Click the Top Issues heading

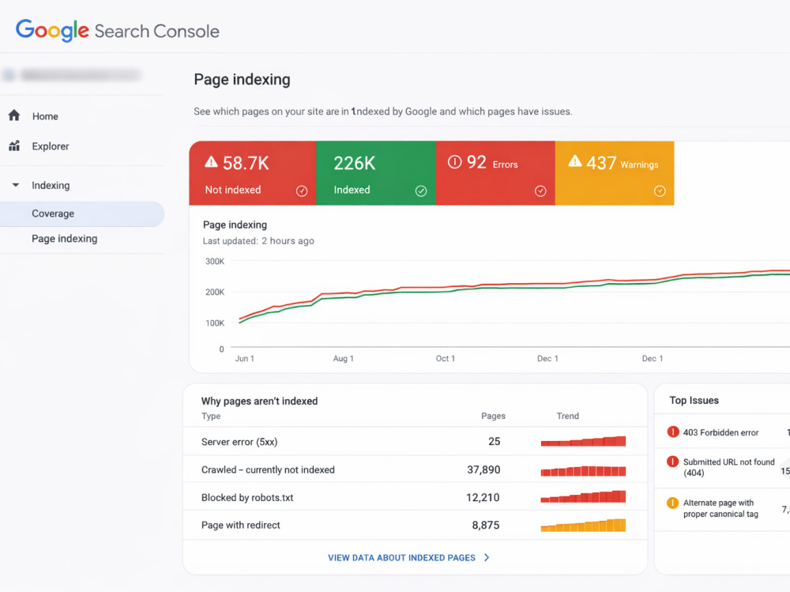pos(694,401)
